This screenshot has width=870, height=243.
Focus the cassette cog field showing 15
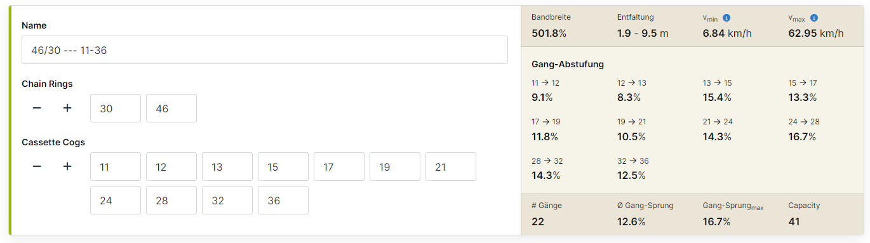click(x=283, y=167)
